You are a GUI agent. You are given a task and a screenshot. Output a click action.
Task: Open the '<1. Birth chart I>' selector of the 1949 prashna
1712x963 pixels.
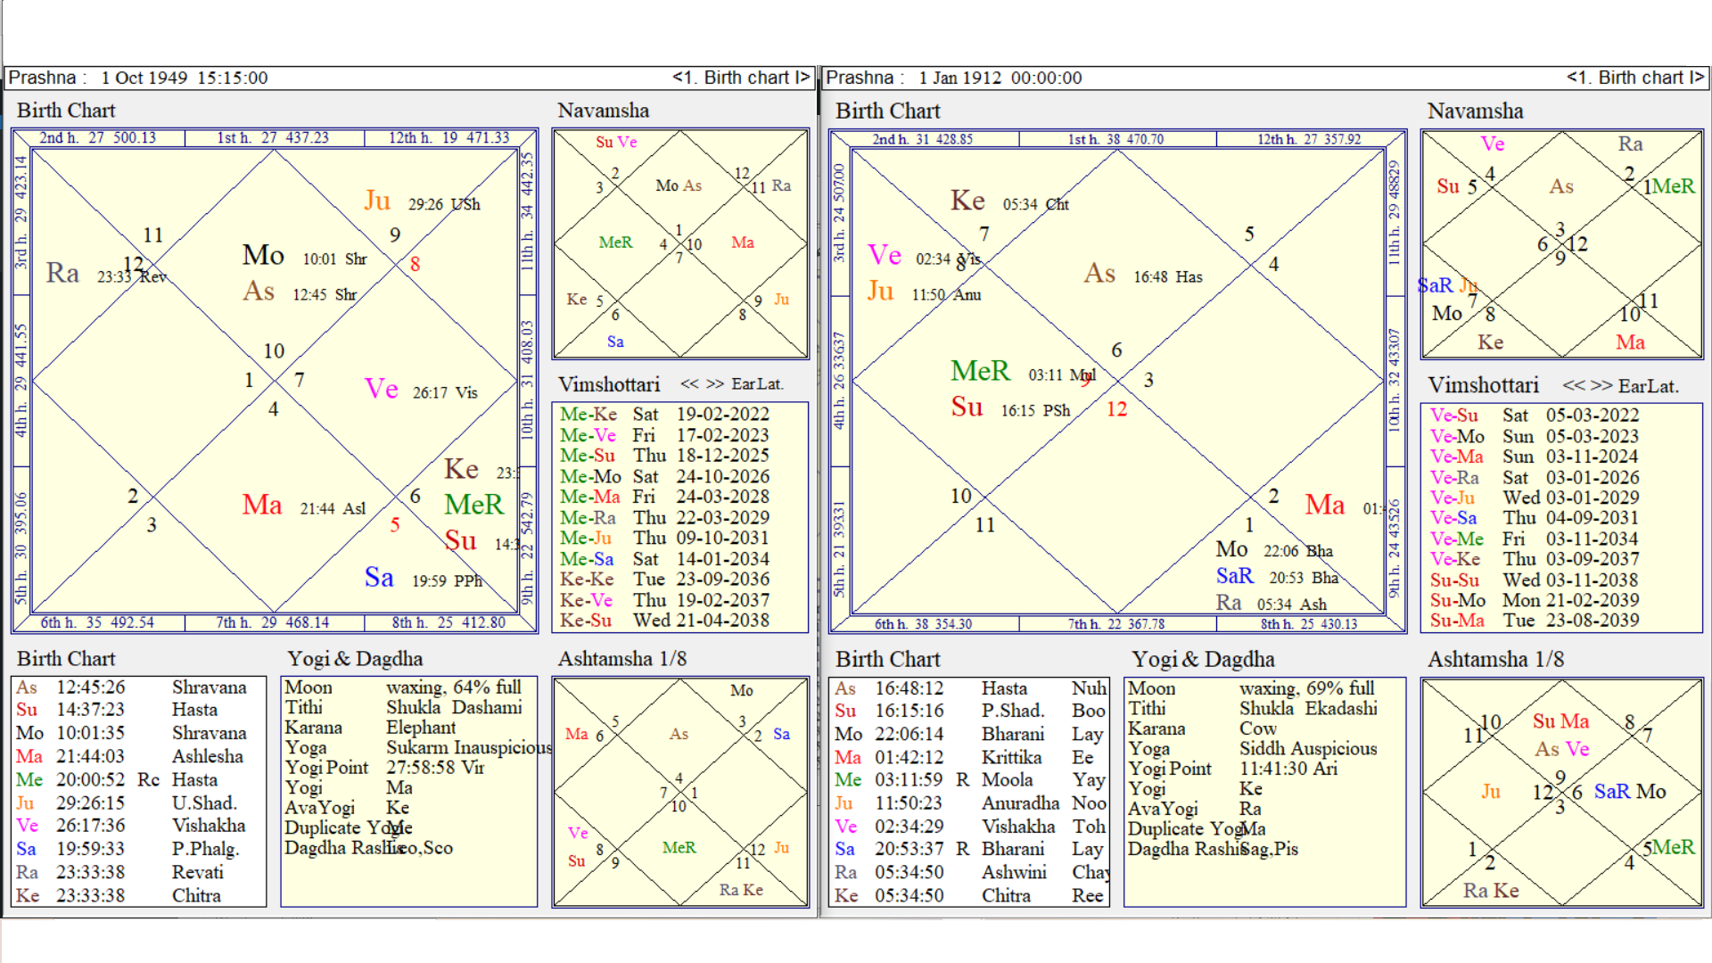(741, 78)
